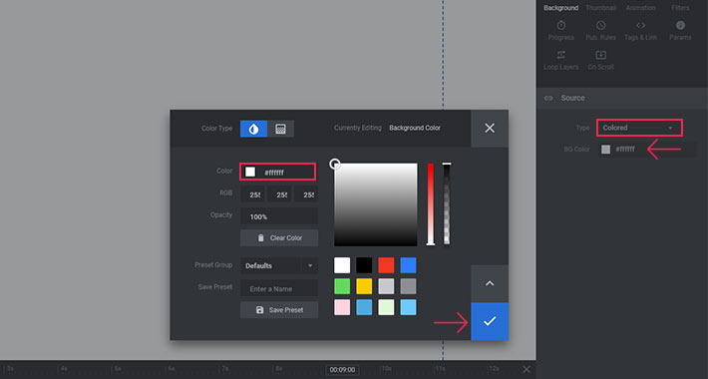Open the Thumbnail tab
This screenshot has width=708, height=379.
click(x=600, y=8)
